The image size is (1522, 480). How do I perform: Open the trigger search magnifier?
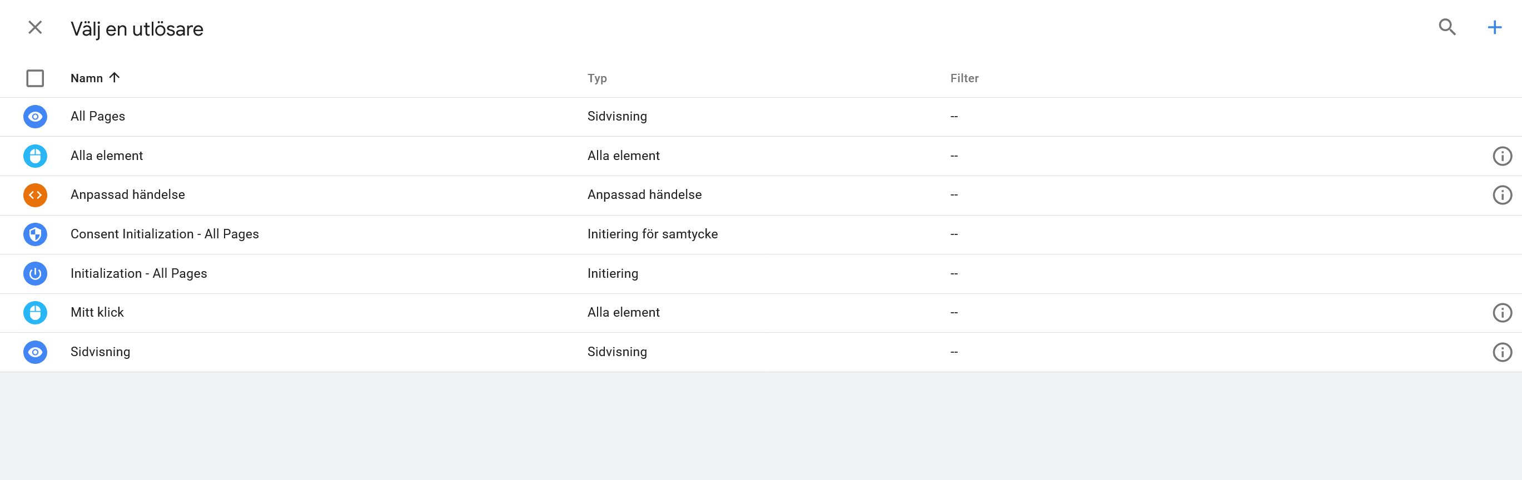pos(1448,27)
